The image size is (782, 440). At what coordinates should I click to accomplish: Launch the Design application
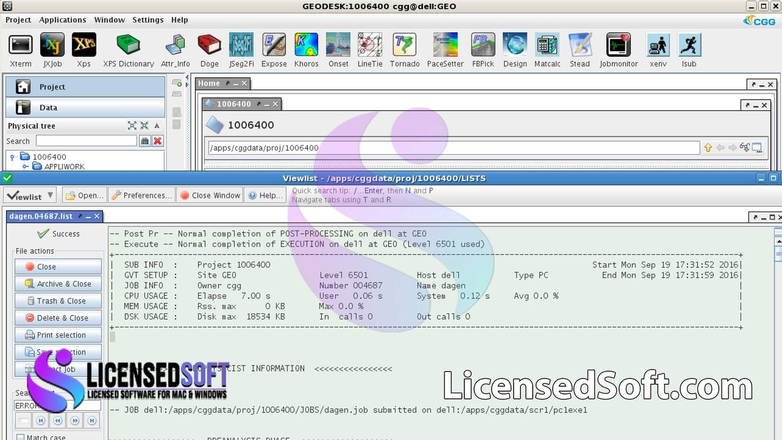click(515, 50)
